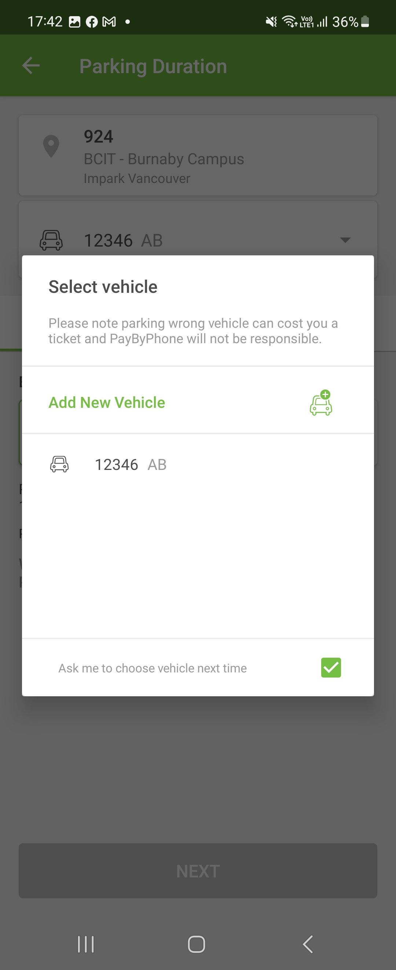Tap 'Ask me to choose vehicle next time' label
Screen dimensions: 396x970
click(x=153, y=668)
